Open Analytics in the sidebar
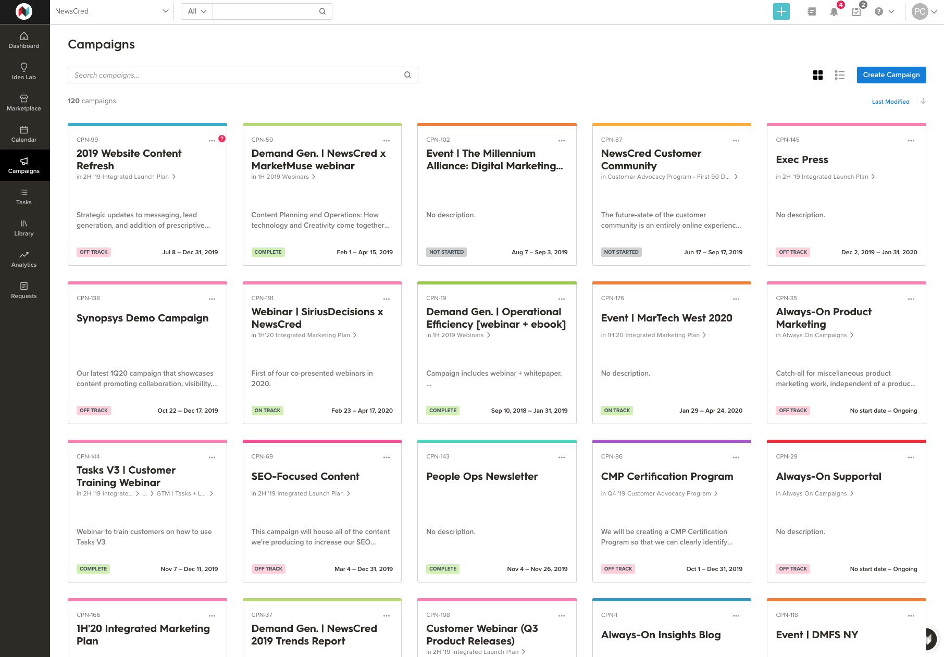 pos(24,258)
